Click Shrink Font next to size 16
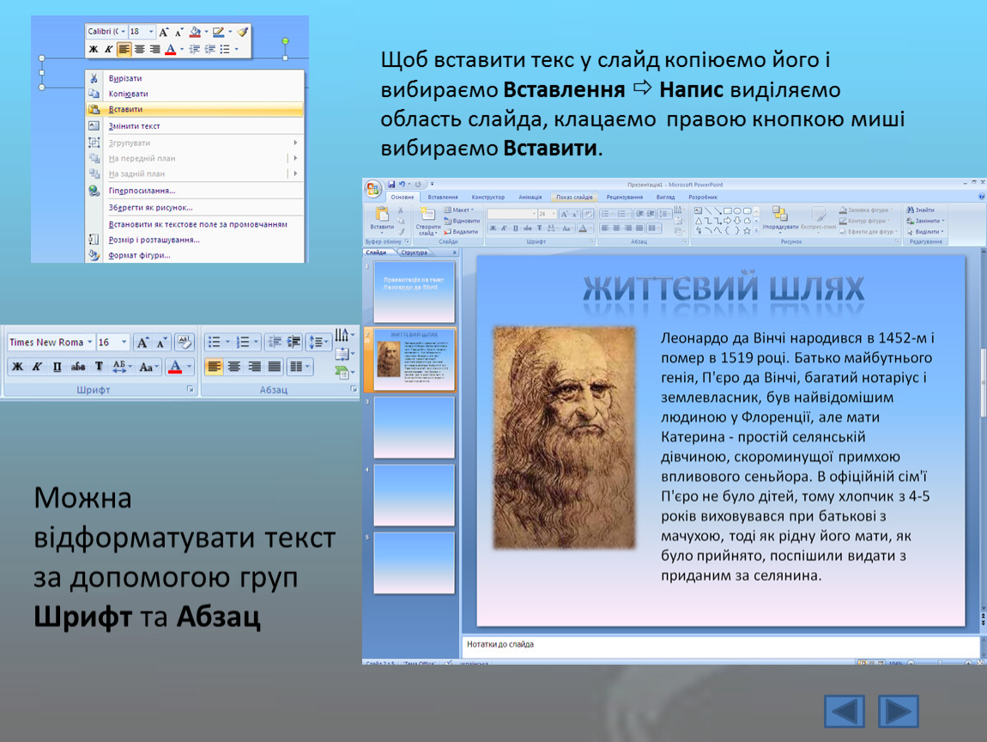The image size is (987, 742). tap(161, 342)
